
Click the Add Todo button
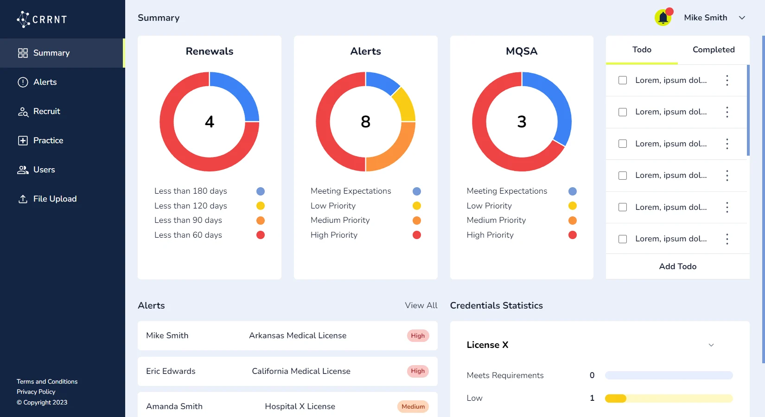pyautogui.click(x=677, y=266)
